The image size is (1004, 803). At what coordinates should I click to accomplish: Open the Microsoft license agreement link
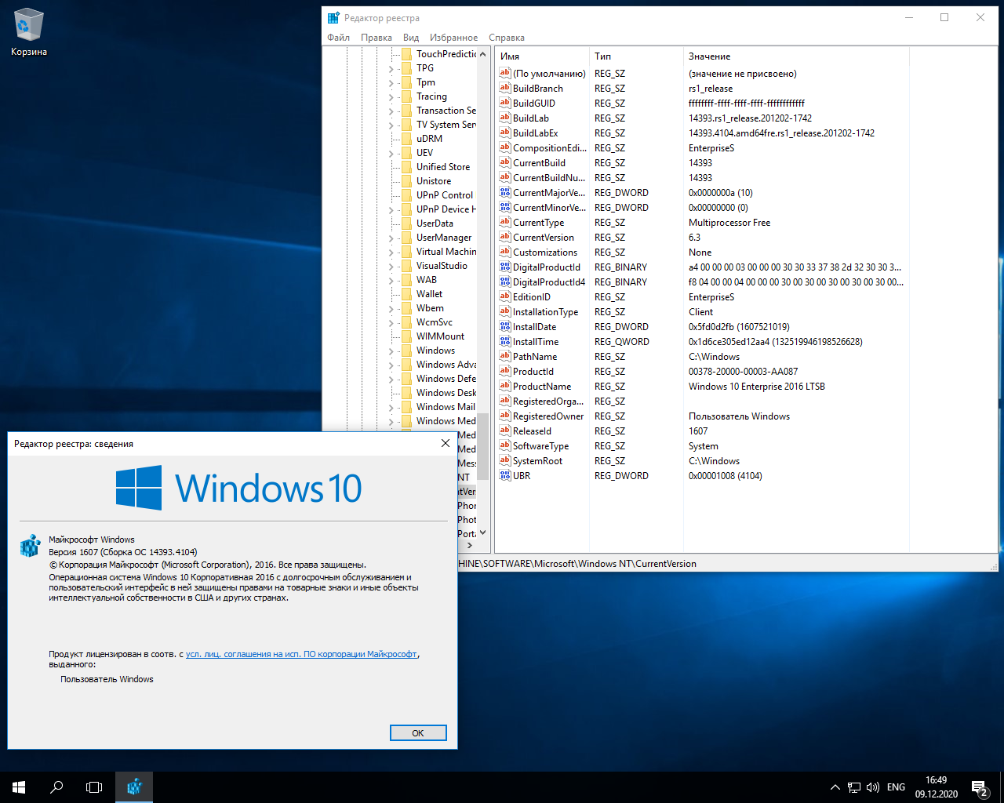(301, 654)
